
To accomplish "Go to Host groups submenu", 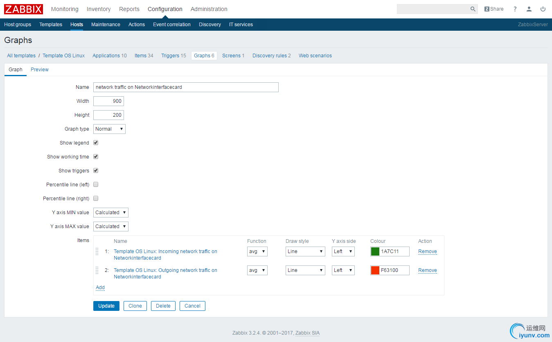I will (x=18, y=25).
